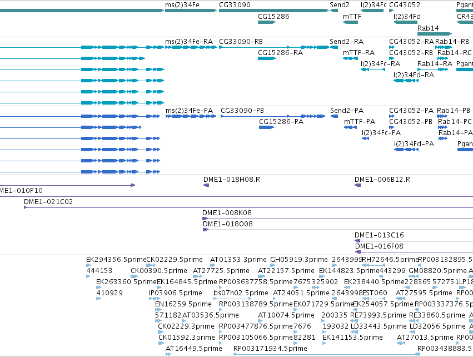Click the CG15286-PA protein label
473x357 pixels.
point(281,122)
